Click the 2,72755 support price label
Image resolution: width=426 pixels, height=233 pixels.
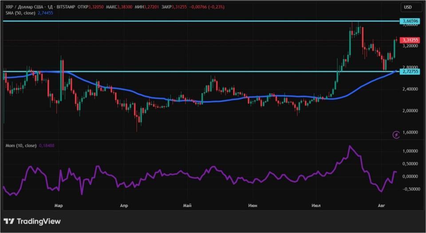point(410,71)
